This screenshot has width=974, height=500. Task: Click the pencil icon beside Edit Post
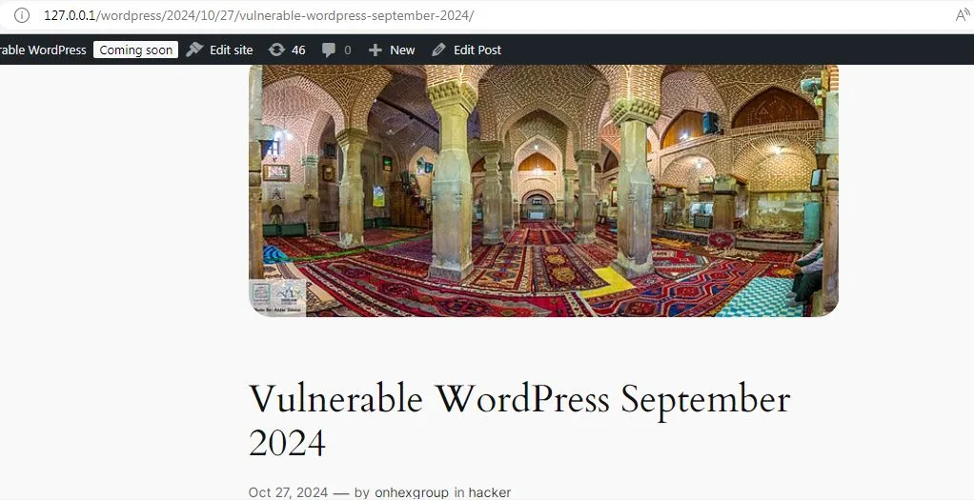(438, 50)
